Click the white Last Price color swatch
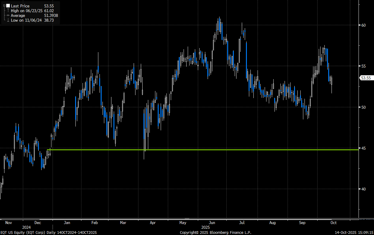 point(8,6)
